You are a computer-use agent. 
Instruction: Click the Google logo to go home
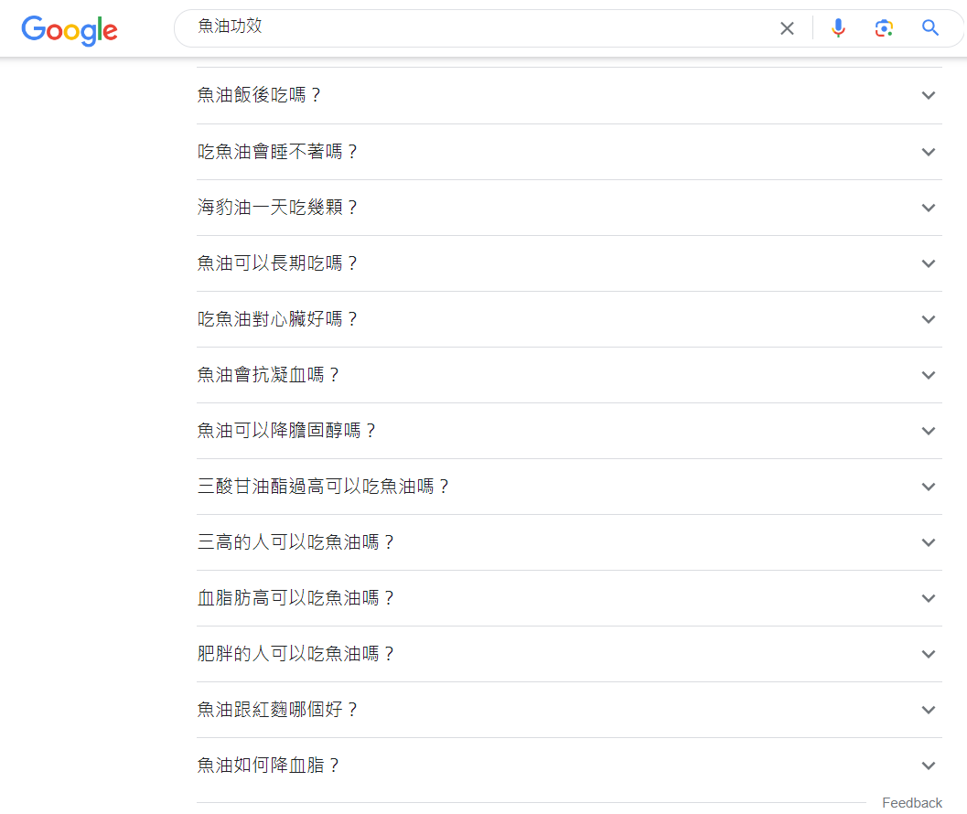[x=70, y=30]
